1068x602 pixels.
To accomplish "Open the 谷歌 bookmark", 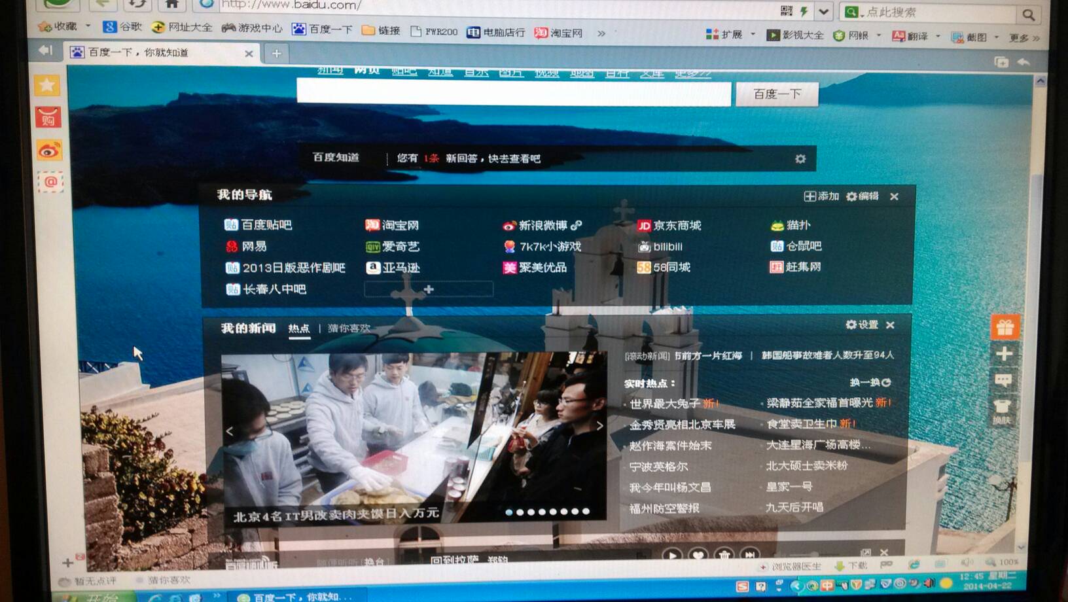I will 122,27.
